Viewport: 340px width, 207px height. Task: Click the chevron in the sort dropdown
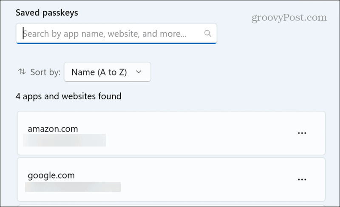click(138, 72)
